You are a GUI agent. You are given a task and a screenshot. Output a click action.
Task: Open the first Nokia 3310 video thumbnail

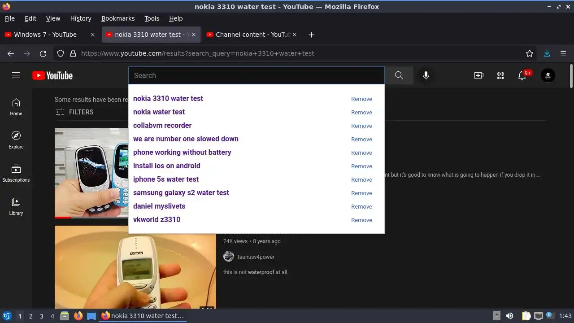point(91,173)
